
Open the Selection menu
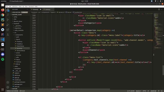[15, 6]
